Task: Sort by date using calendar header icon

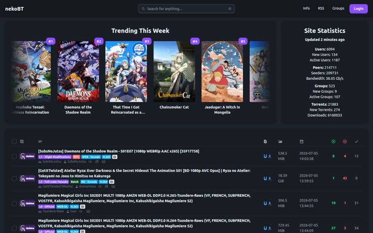Action: click(302, 141)
